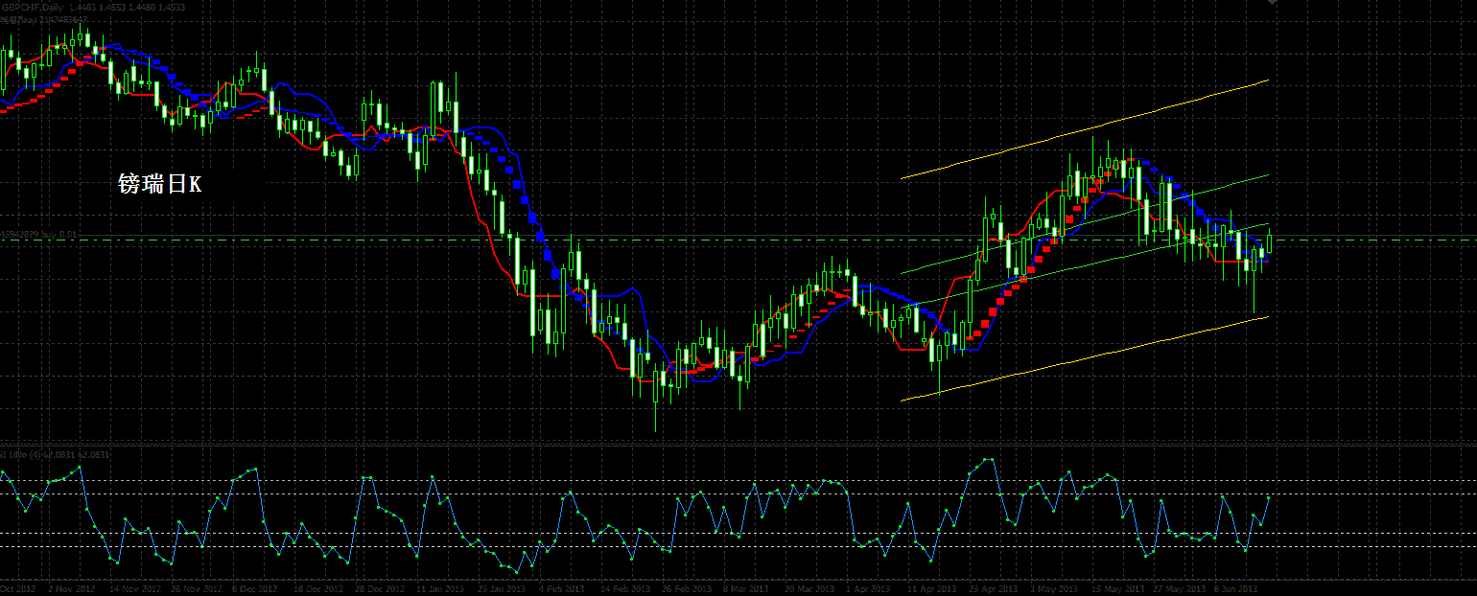The height and width of the screenshot is (596, 1477).
Task: Click the '26 Nov 2012' date label
Action: (x=196, y=589)
